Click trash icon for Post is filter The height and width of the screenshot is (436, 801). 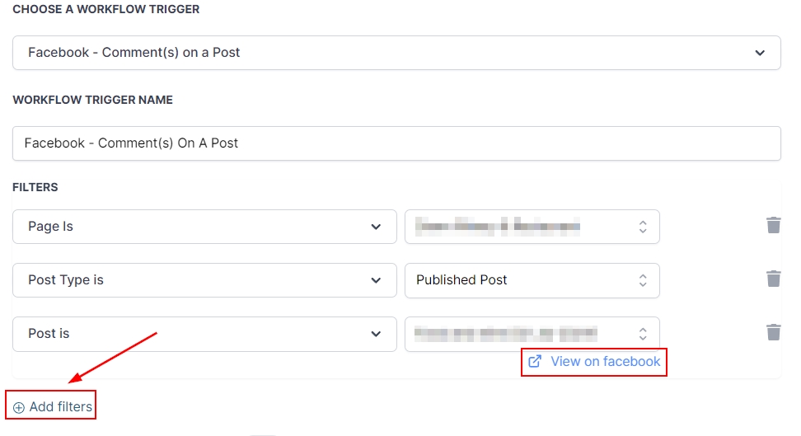click(x=773, y=333)
